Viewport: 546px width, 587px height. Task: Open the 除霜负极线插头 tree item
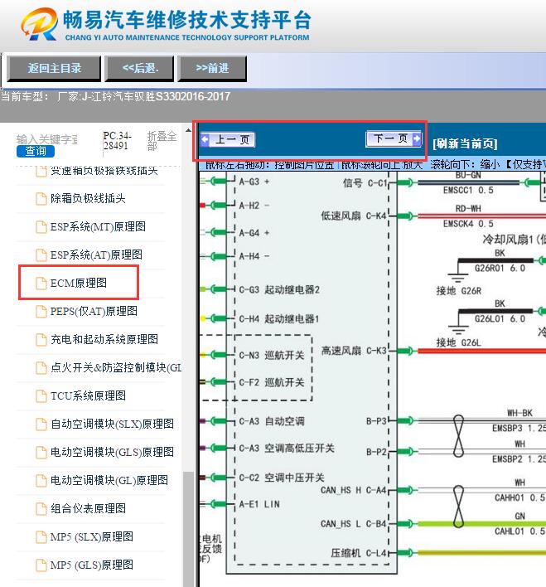pyautogui.click(x=88, y=198)
